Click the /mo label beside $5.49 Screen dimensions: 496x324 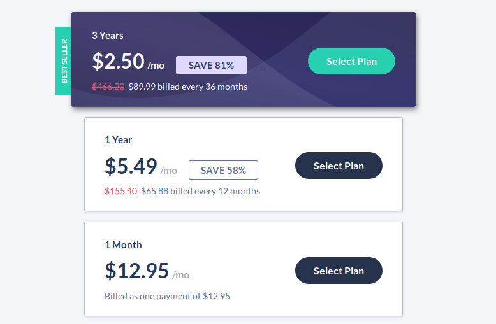[x=169, y=171]
